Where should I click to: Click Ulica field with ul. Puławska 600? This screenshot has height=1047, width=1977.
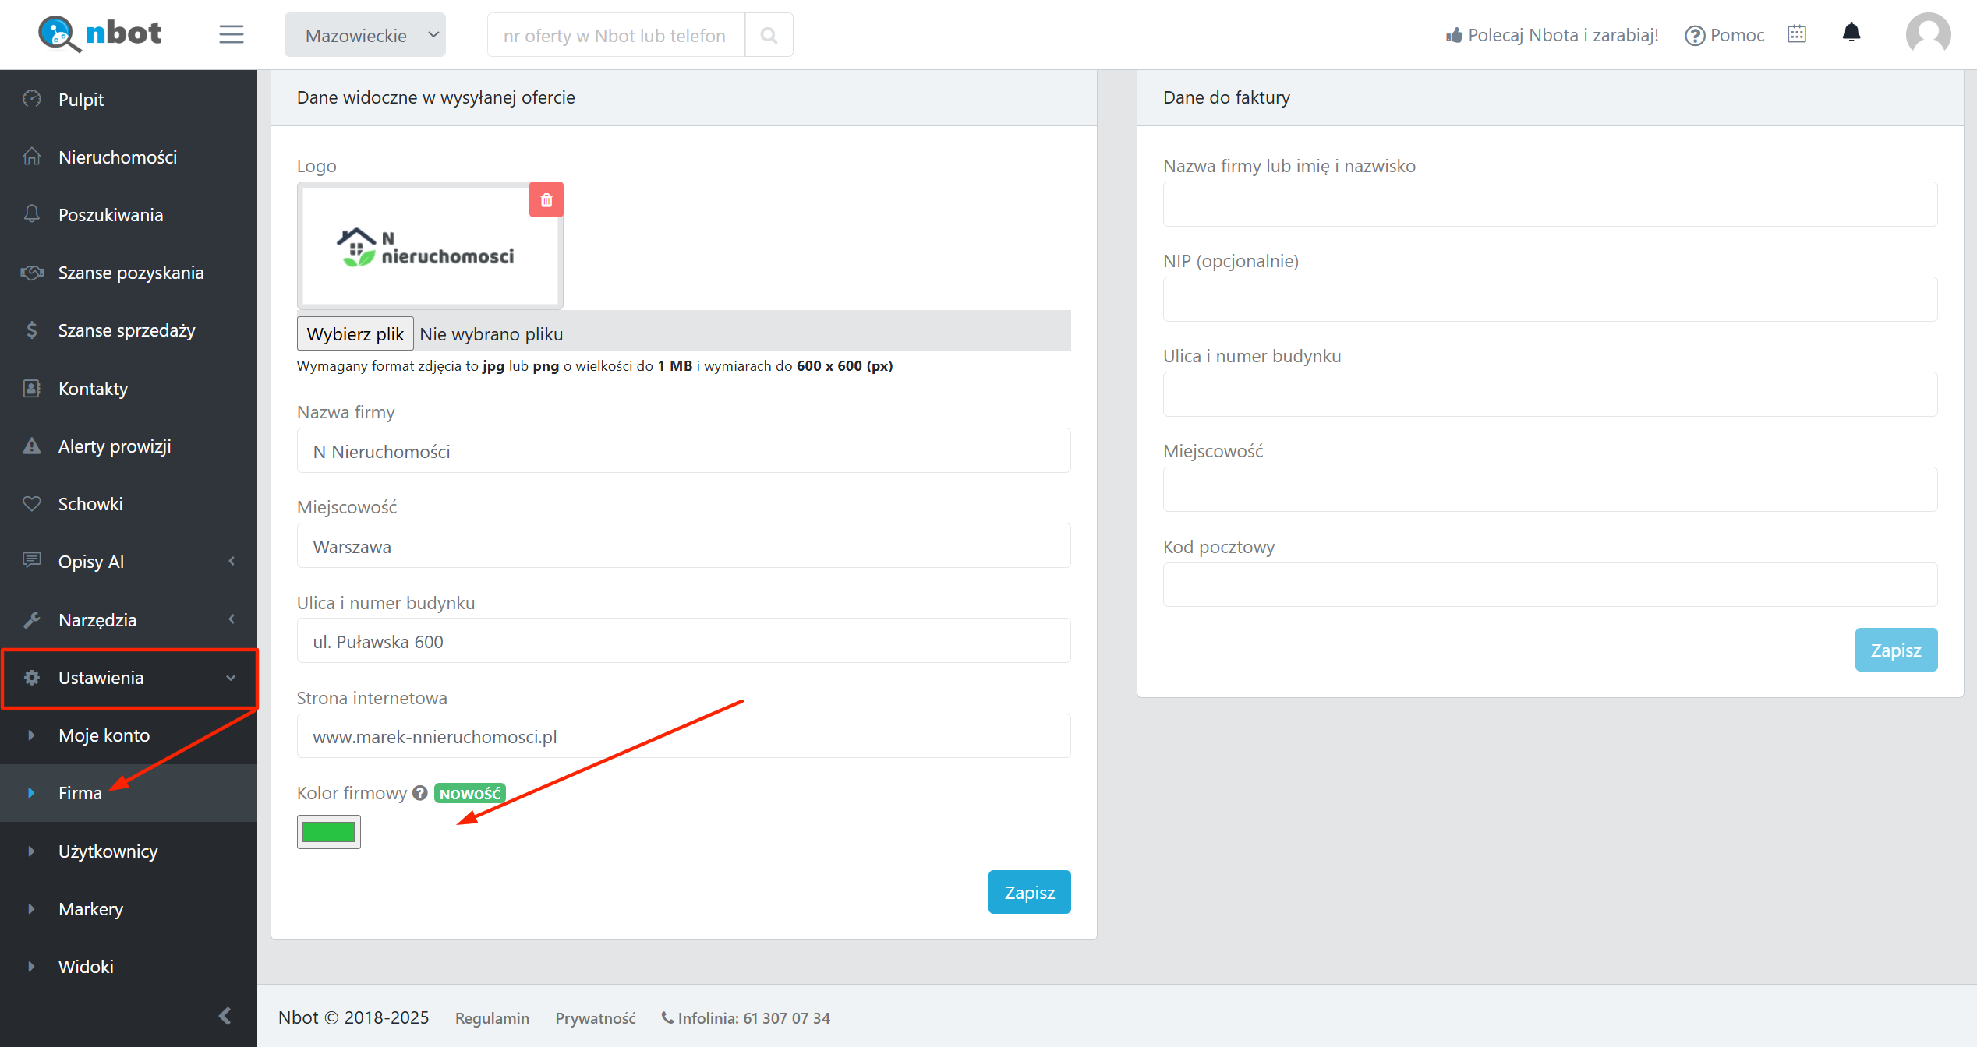684,641
